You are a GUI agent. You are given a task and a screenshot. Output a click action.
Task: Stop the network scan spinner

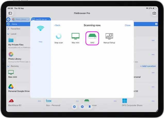(x=59, y=37)
